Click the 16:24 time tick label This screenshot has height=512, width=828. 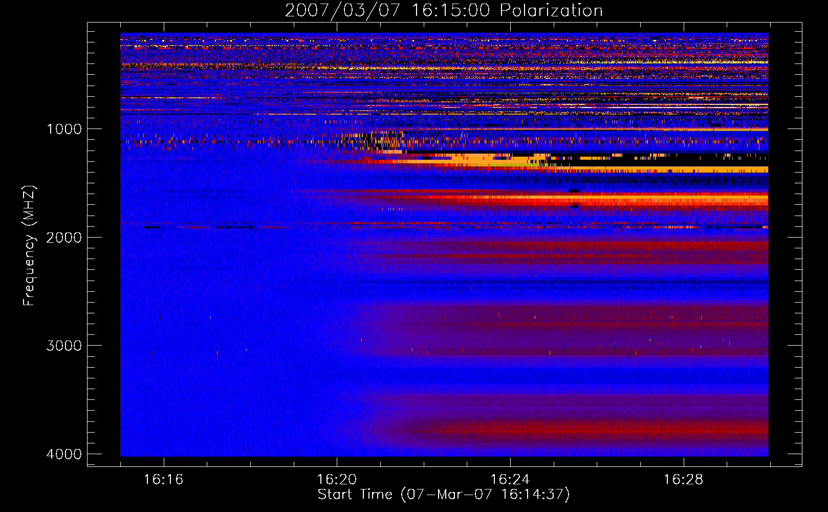(x=510, y=480)
